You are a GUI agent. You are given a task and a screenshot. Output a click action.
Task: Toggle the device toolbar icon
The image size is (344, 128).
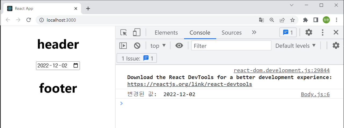coord(137,33)
